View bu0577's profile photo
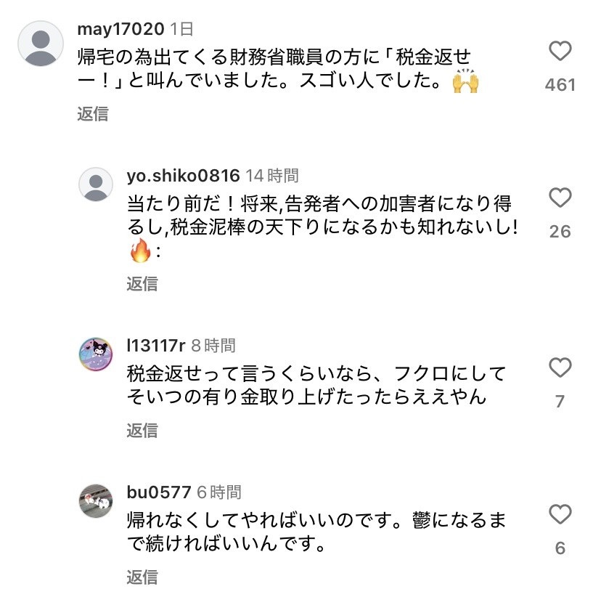The height and width of the screenshot is (605, 601). click(x=96, y=501)
